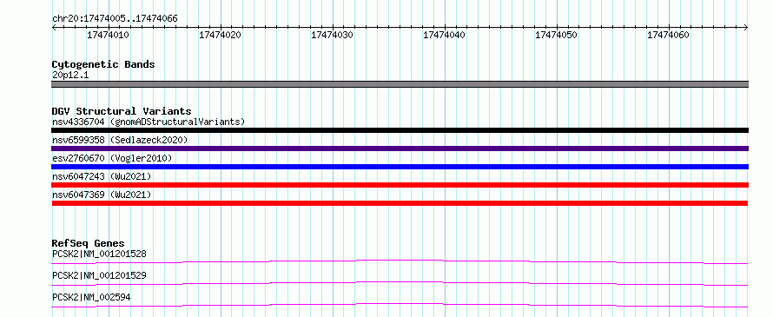The height and width of the screenshot is (317, 773).
Task: Click the magenta NM_002594 transcript line
Action: 400,305
